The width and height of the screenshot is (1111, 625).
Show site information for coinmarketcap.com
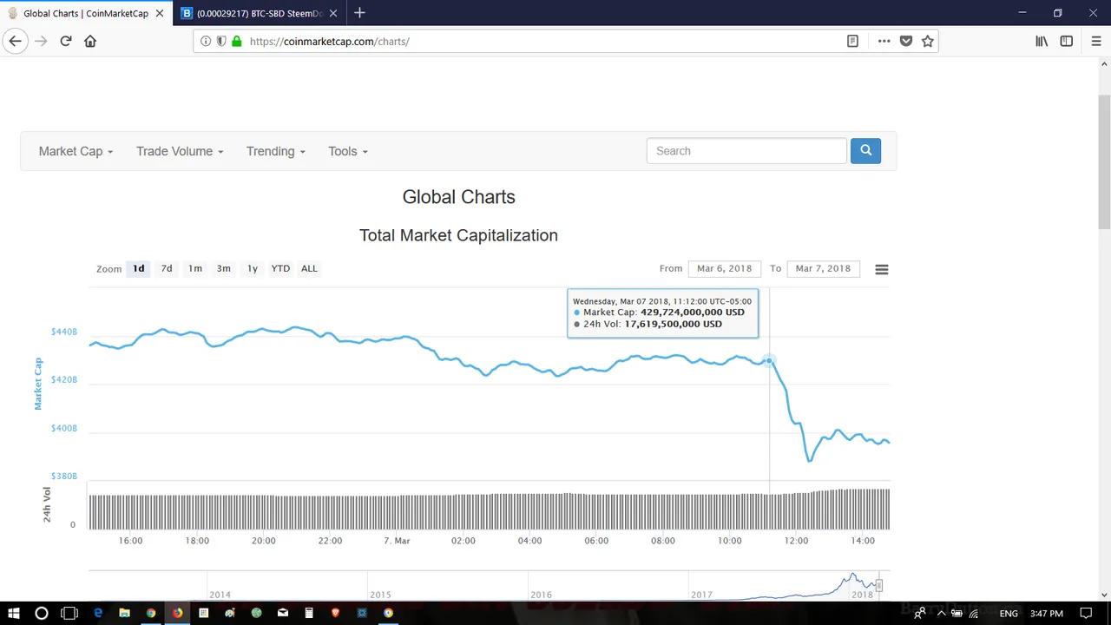click(x=206, y=41)
